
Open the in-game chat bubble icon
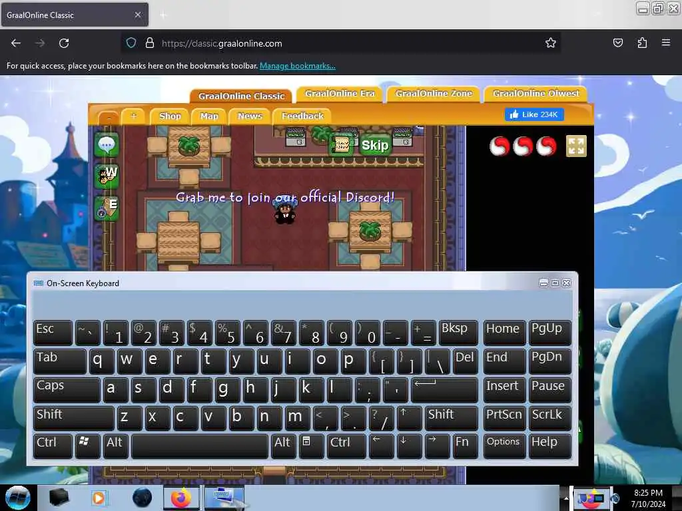[x=107, y=144]
